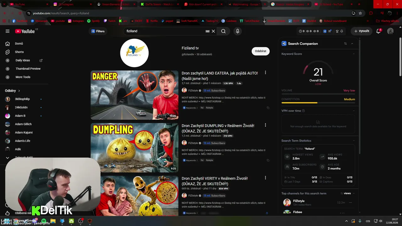Expand the Odběry subscriptions section
This screenshot has height=226, width=402.
pos(13,91)
